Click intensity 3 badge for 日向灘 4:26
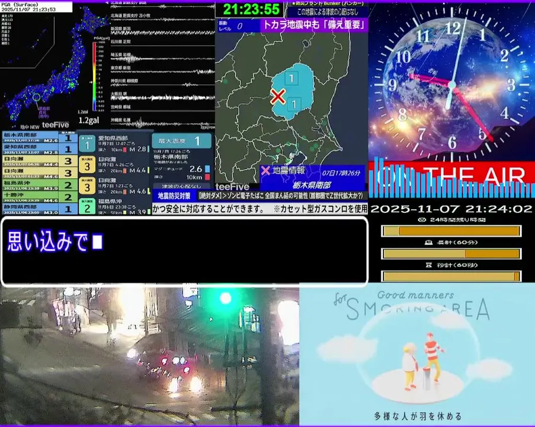 [87, 165]
